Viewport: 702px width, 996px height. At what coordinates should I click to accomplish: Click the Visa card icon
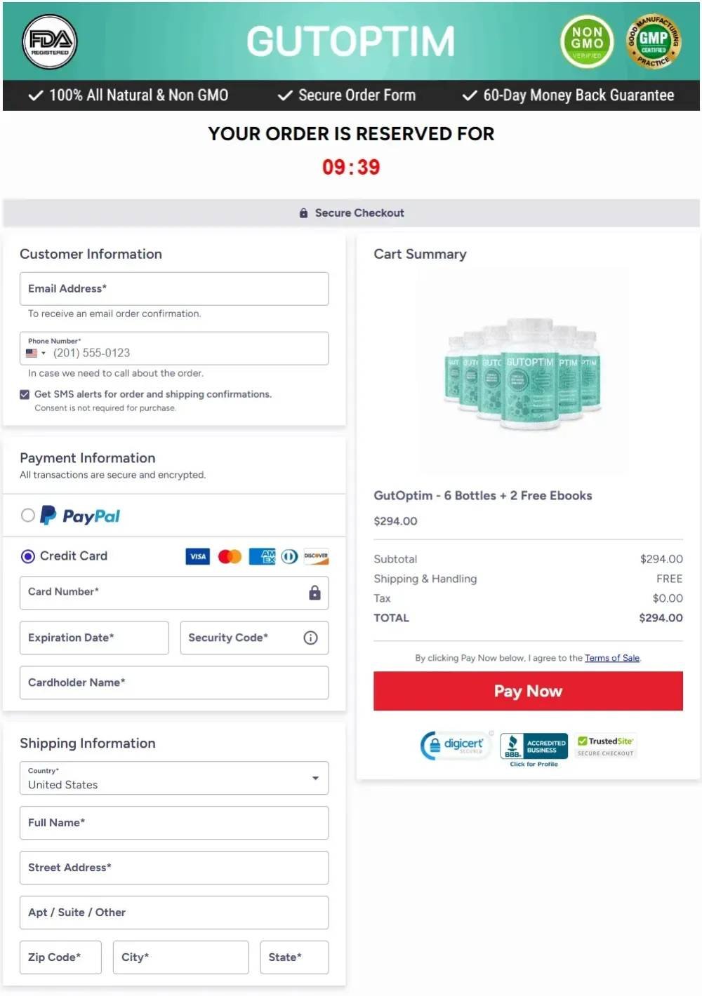pos(197,556)
